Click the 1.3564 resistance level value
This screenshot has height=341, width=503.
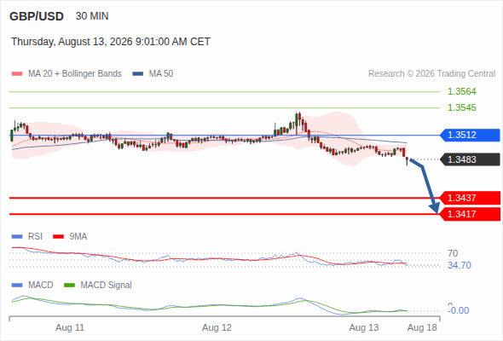[x=461, y=91]
